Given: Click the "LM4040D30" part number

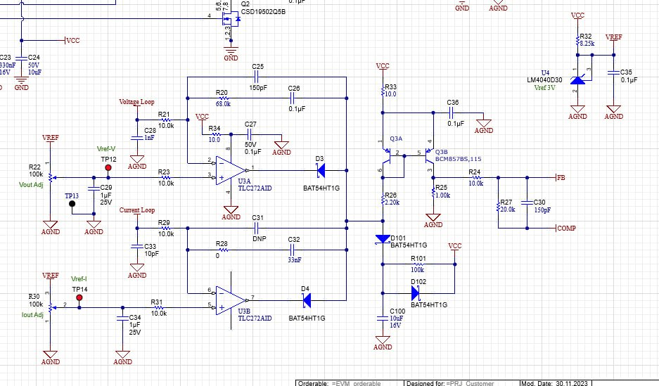Looking at the screenshot, I should point(544,80).
